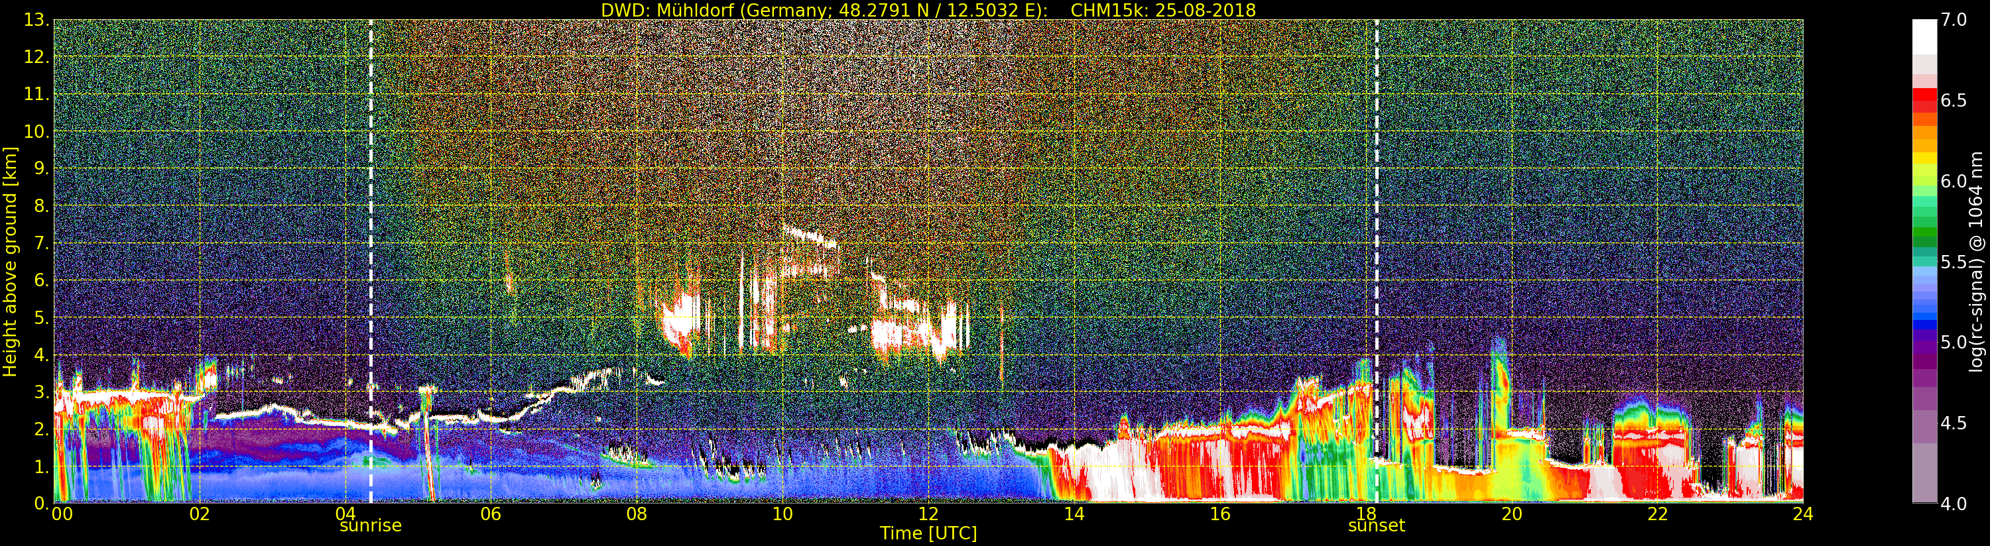The width and height of the screenshot is (1990, 546).
Task: Click the time axis tick "12"
Action: tap(928, 514)
